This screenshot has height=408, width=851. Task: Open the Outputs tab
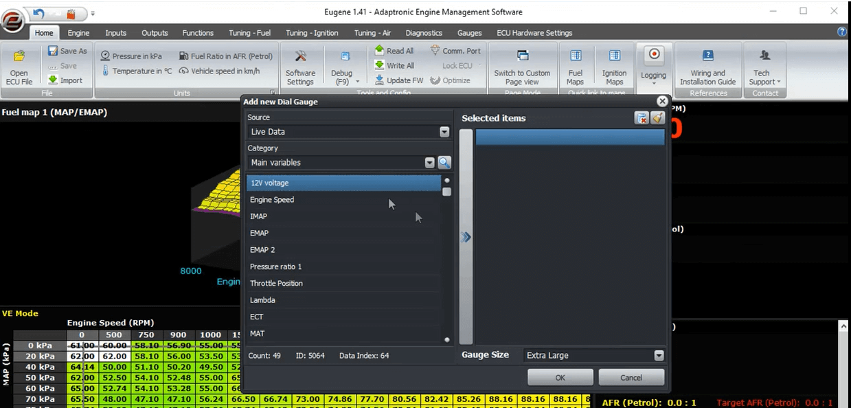(x=155, y=32)
